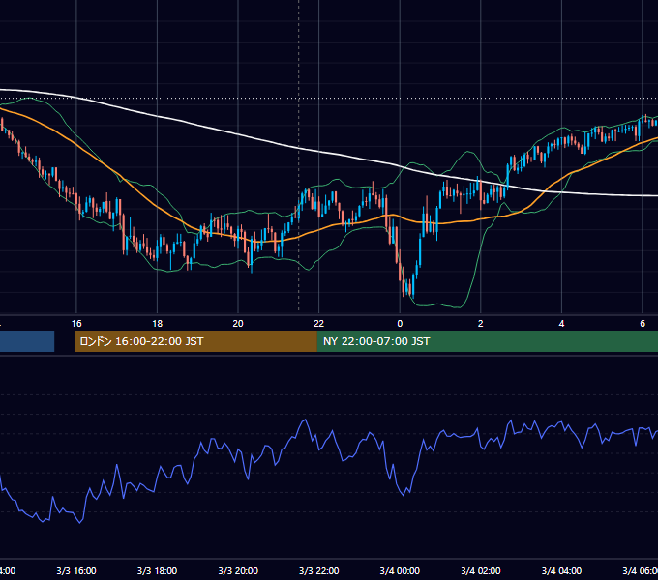Click the "22" hour label on price chart axis
The image size is (658, 580).
319,324
